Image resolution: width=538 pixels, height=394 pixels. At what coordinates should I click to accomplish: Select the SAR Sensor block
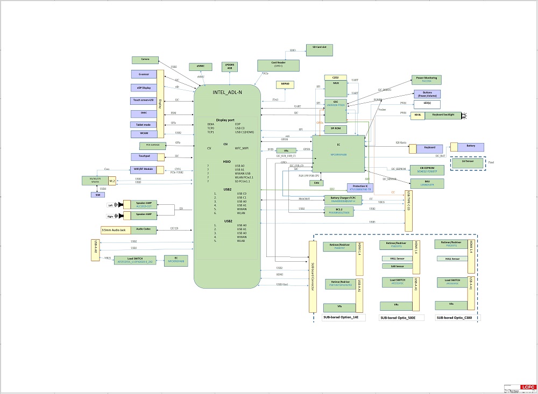(x=398, y=266)
